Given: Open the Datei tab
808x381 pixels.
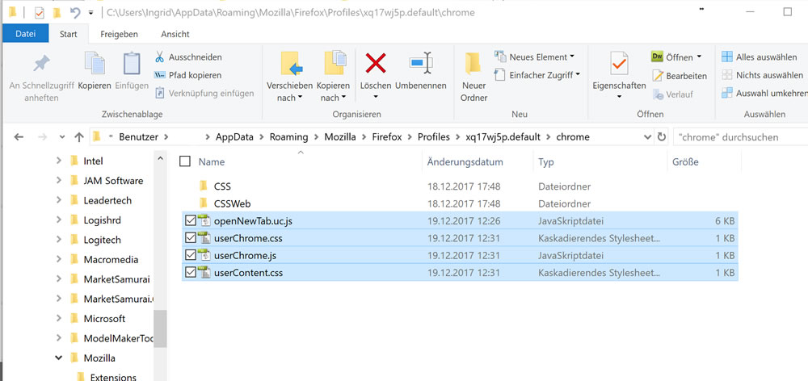Looking at the screenshot, I should click(26, 34).
